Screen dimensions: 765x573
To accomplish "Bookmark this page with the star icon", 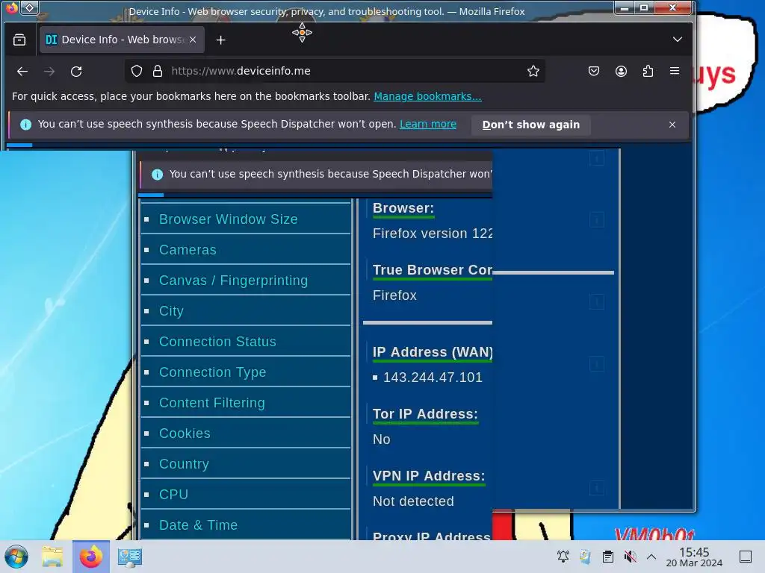I will coord(533,71).
